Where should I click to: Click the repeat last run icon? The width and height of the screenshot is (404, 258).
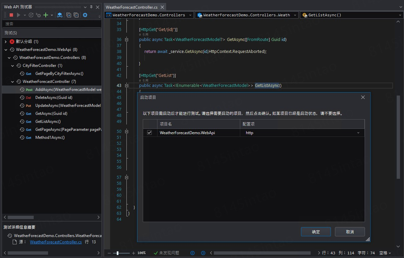pyautogui.click(x=31, y=15)
